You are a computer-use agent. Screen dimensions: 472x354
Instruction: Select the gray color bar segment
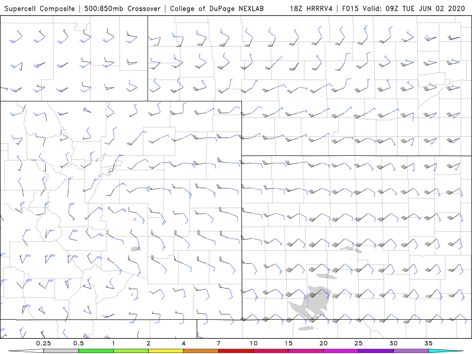coord(61,351)
